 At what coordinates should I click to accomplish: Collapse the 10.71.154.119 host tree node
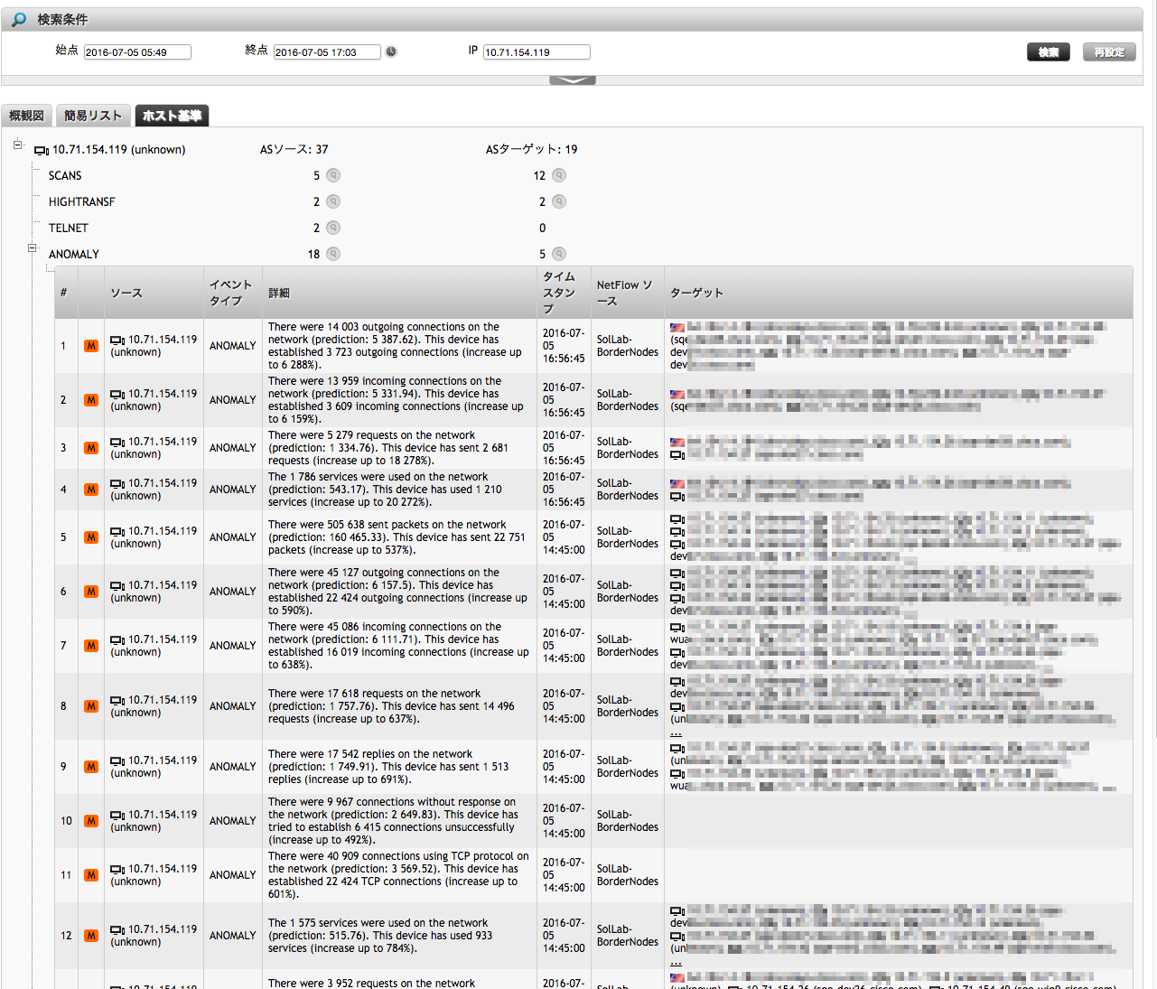17,145
